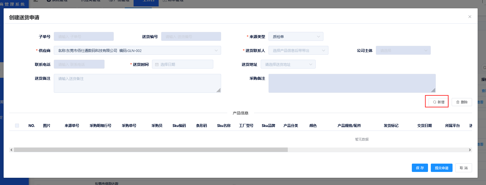Click the Sku编码 column header

pos(179,126)
